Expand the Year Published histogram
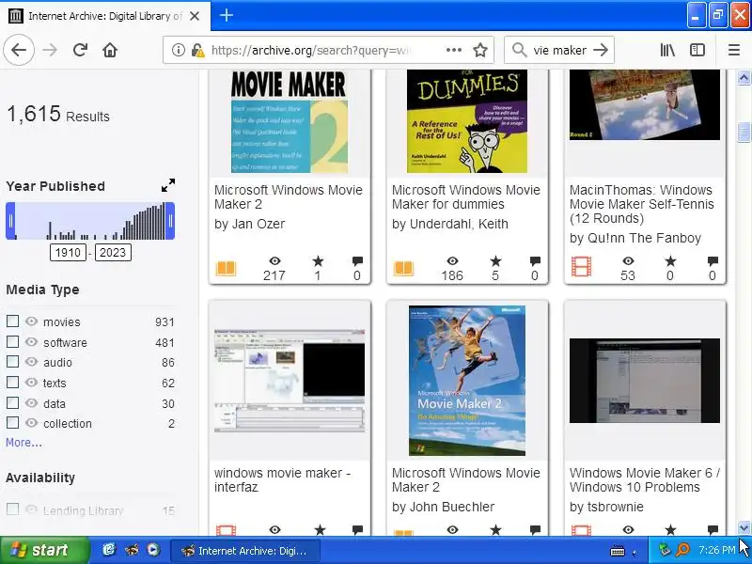 (x=168, y=185)
